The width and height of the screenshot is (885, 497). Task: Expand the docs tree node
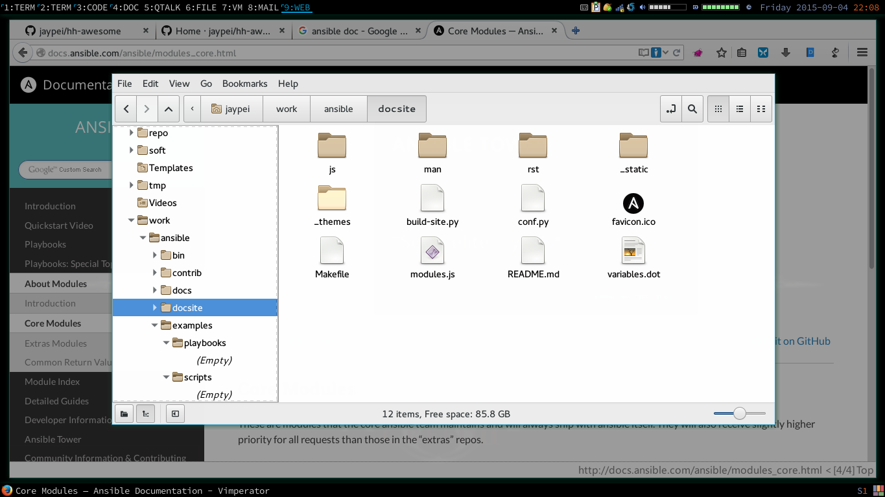[155, 290]
